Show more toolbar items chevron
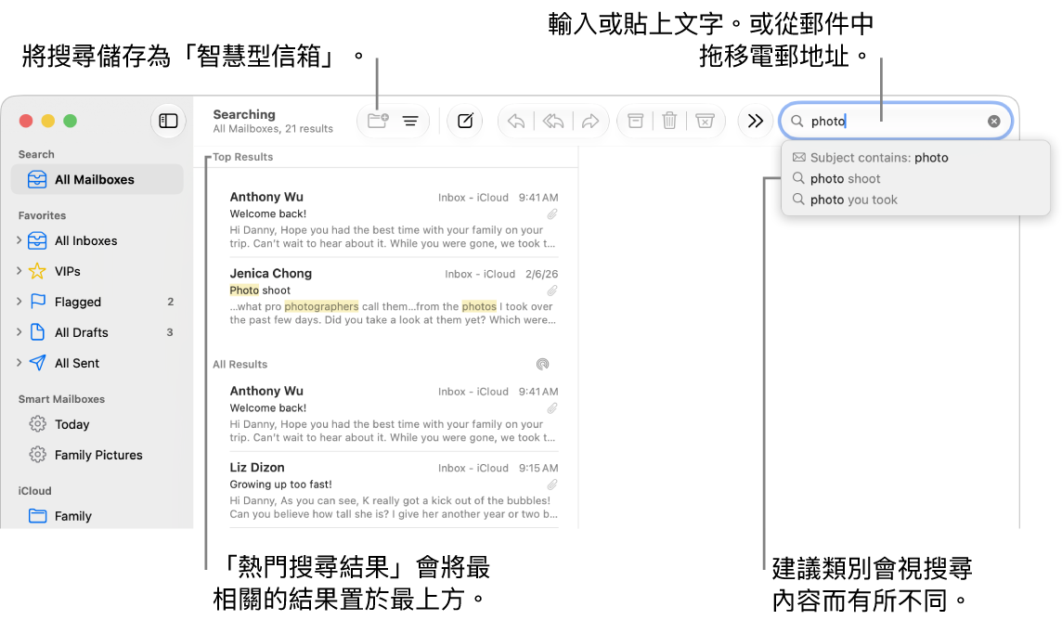The height and width of the screenshot is (620, 1062). [x=755, y=122]
